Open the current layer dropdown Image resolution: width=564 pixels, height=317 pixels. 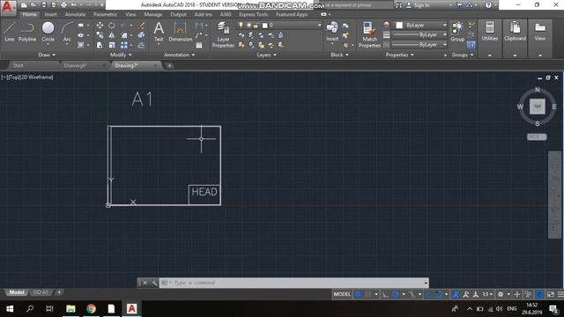pyautogui.click(x=279, y=26)
